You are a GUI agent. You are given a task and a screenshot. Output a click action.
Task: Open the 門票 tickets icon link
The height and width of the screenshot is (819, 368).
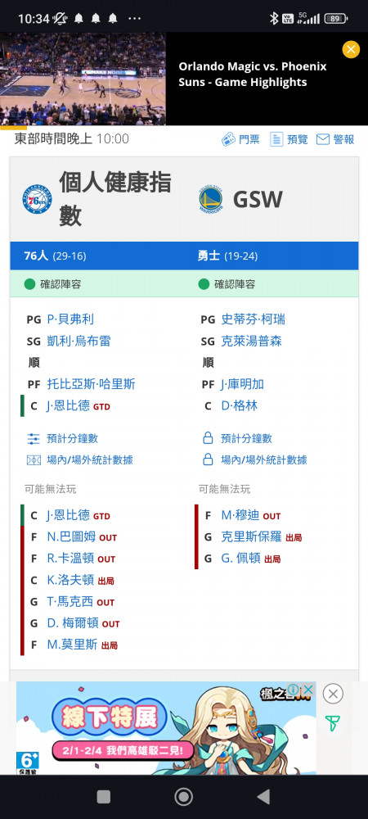(228, 139)
